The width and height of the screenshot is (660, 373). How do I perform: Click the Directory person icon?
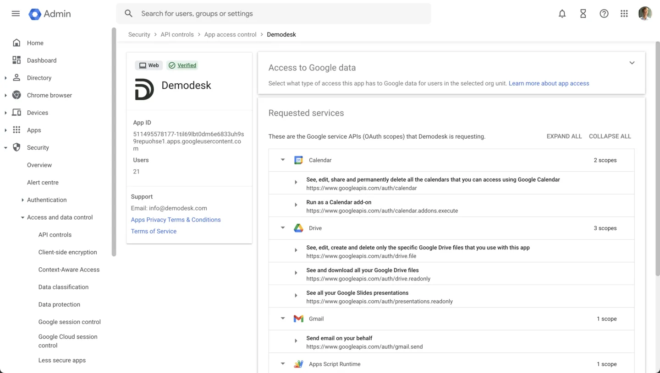pos(16,78)
